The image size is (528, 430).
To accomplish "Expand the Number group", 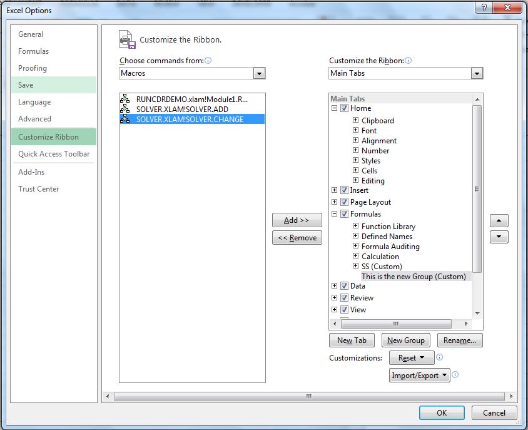I will (x=355, y=150).
